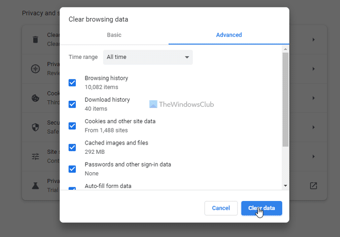Open the Time range dropdown
This screenshot has height=237, width=340.
(x=148, y=57)
